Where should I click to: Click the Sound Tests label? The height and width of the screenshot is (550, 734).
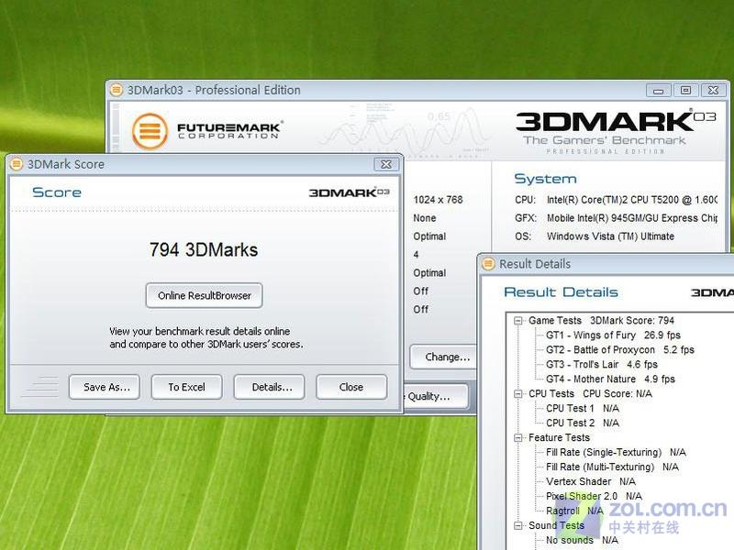point(556,525)
